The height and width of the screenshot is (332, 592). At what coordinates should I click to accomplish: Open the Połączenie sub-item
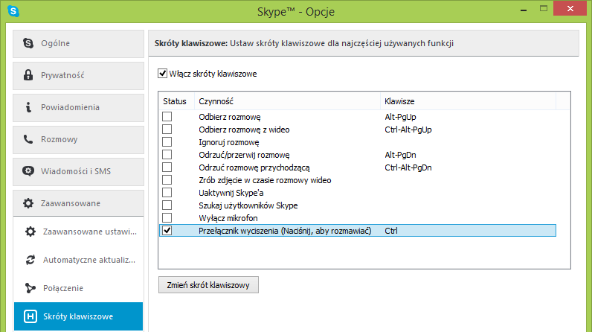[79, 288]
